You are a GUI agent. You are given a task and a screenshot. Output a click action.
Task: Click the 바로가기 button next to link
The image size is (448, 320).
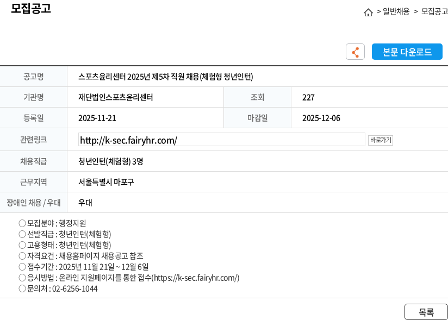pos(380,140)
